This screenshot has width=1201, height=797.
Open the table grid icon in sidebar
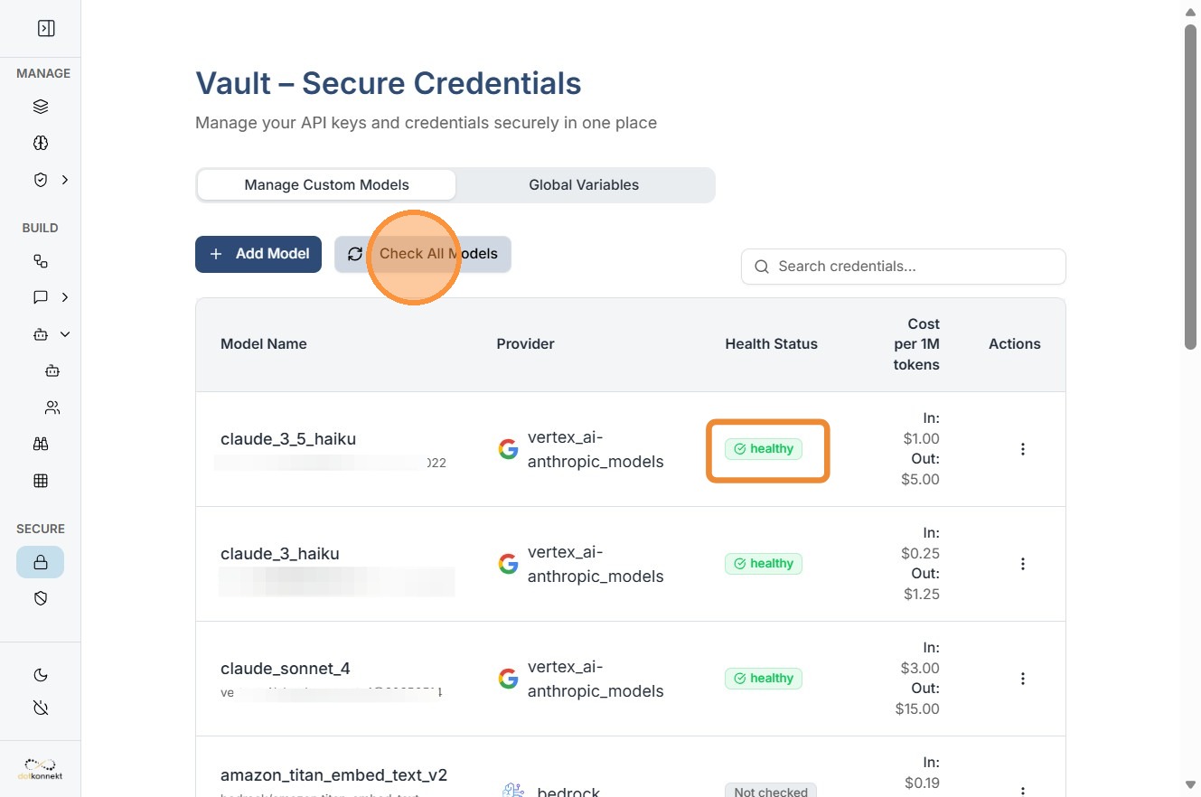tap(41, 481)
